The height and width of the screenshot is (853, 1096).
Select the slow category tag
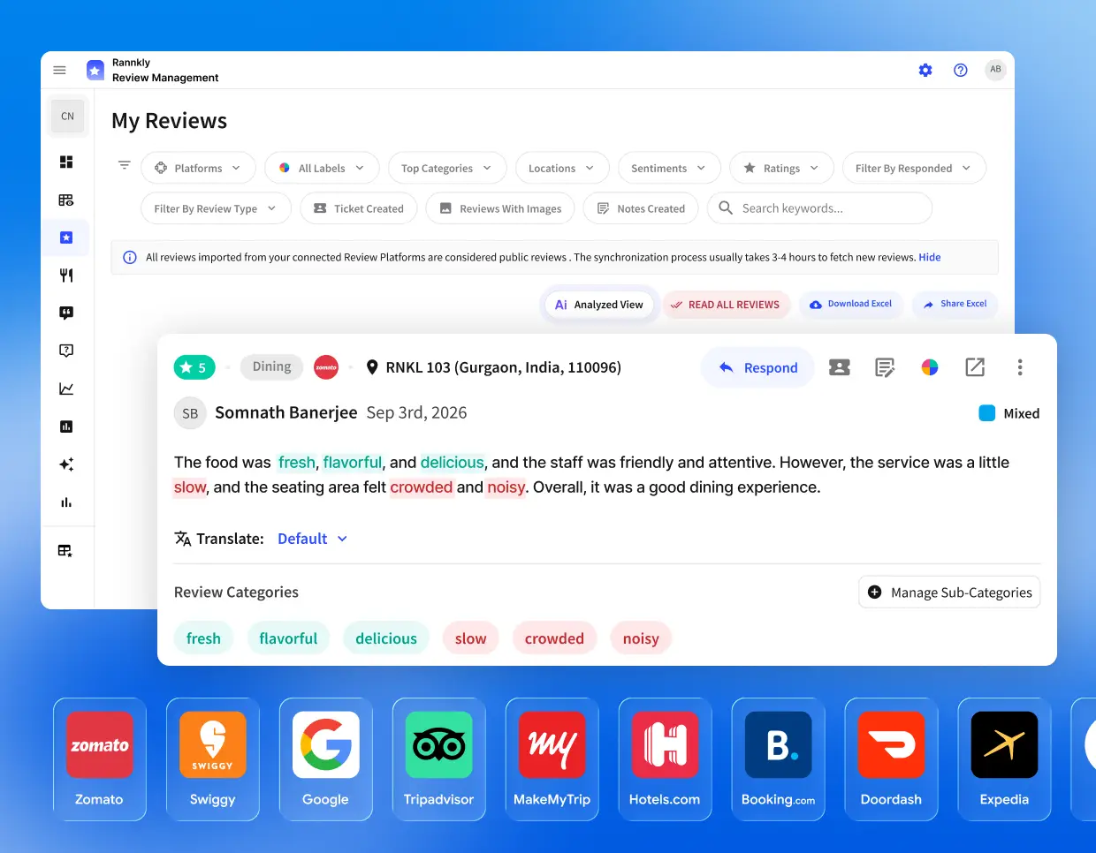pos(470,638)
